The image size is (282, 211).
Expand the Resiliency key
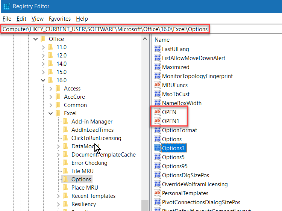(x=58, y=204)
